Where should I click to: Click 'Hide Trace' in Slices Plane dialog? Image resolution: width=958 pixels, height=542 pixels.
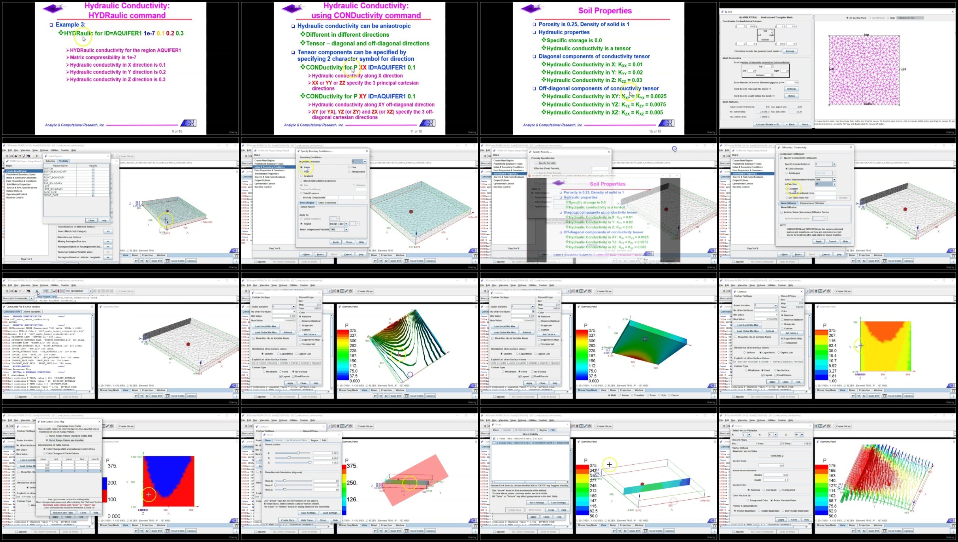[307, 520]
